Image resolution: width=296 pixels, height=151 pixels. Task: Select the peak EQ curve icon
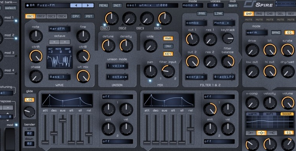point(261,133)
